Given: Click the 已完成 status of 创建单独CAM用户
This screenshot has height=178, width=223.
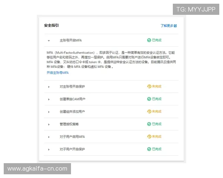Looking at the screenshot, I should coord(157,99).
